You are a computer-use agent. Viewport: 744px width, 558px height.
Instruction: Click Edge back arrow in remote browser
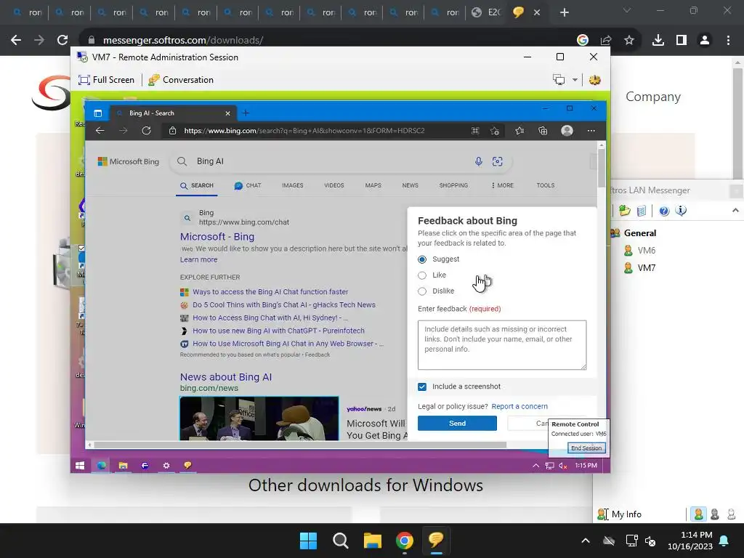[x=100, y=131]
